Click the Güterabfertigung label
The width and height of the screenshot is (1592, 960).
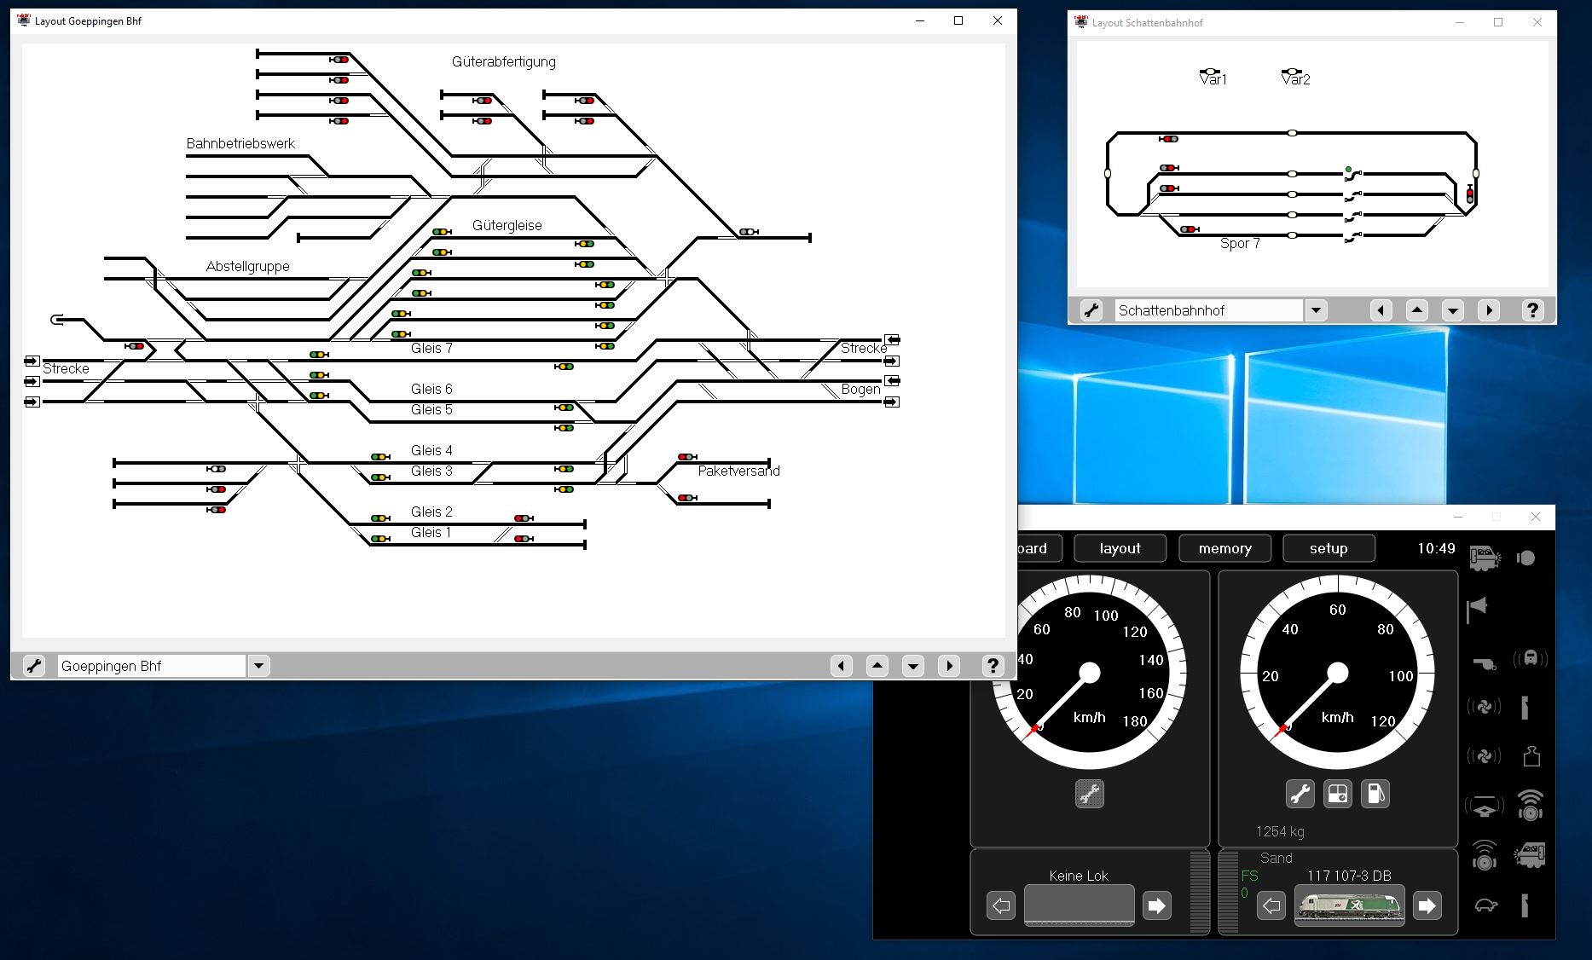[504, 62]
